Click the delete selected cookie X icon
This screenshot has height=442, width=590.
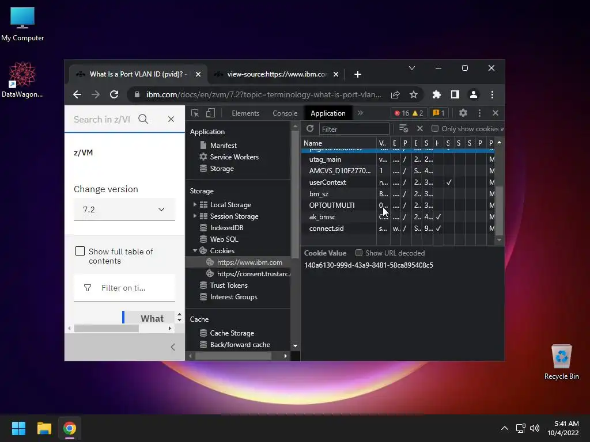pyautogui.click(x=420, y=128)
